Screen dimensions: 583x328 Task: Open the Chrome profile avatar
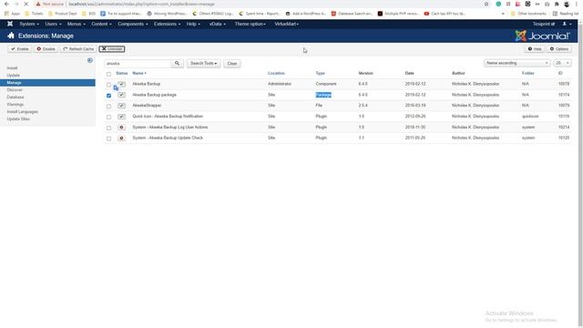click(x=567, y=4)
